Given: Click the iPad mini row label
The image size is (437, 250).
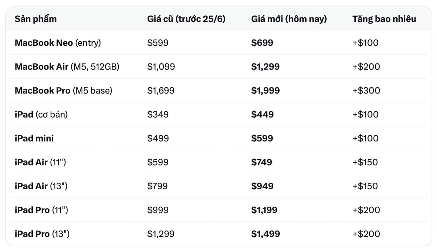Looking at the screenshot, I should click(x=34, y=138).
